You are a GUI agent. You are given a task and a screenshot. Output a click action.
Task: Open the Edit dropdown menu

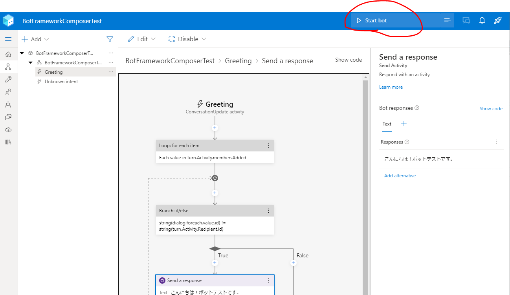(142, 39)
